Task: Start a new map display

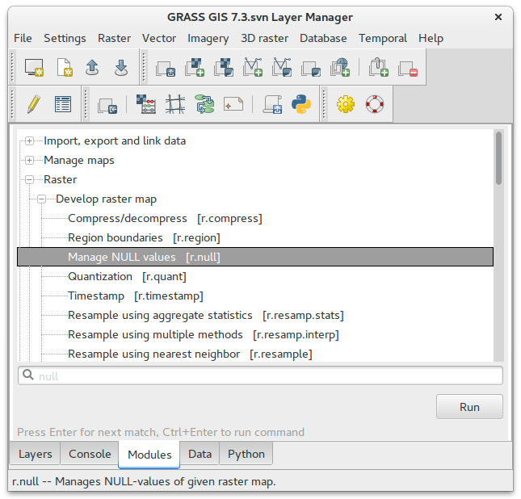Action: 34,68
